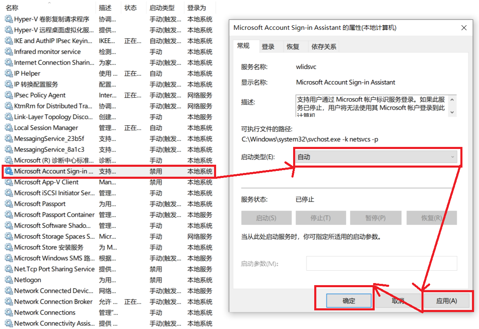
Task: Click the Infrared monitor service gear icon
Action: coord(8,52)
